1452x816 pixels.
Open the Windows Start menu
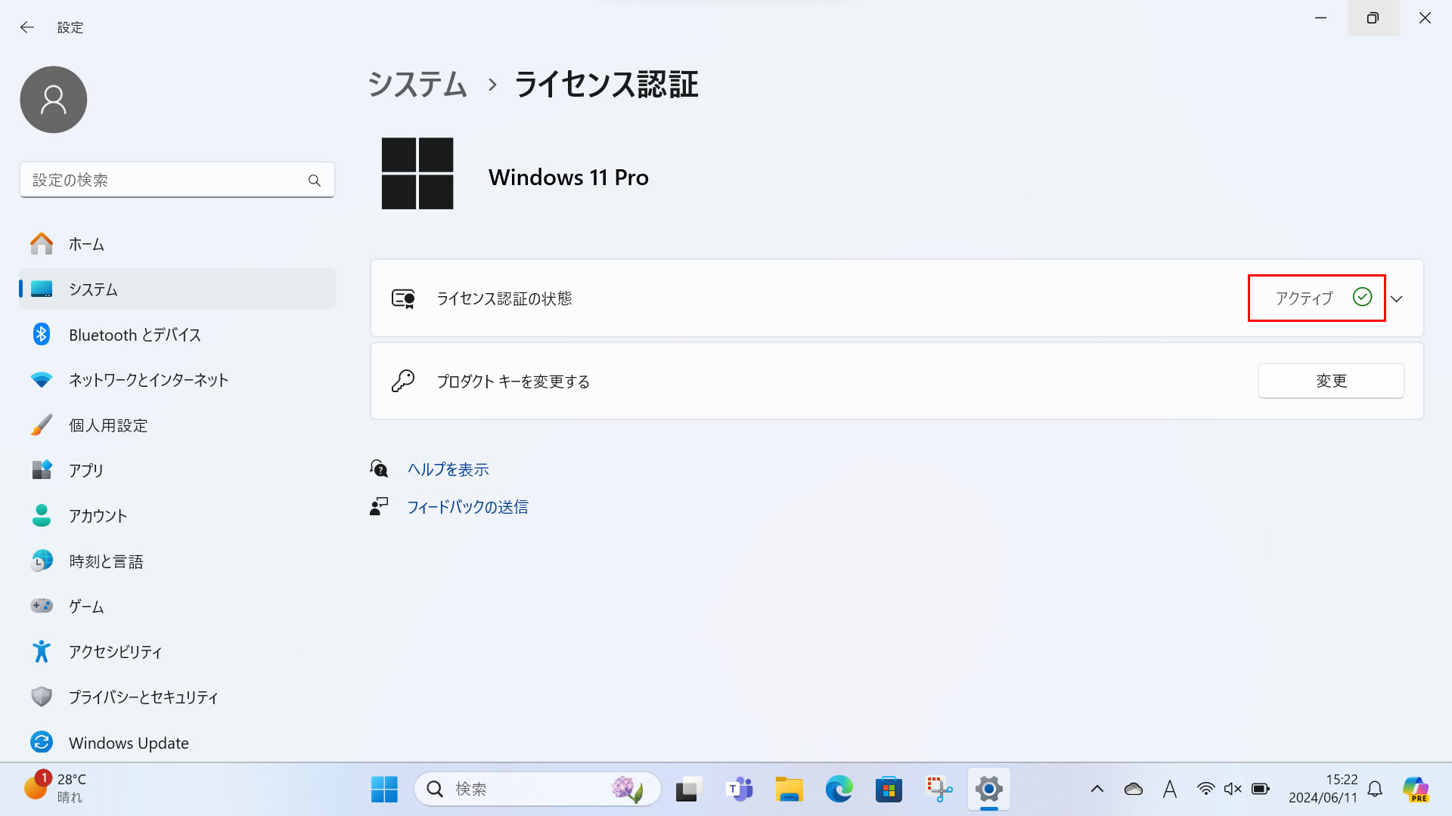384,790
